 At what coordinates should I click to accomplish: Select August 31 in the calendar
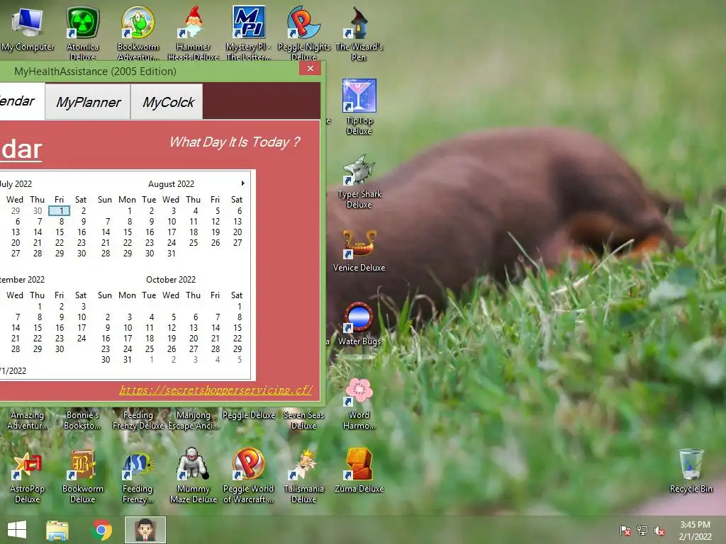(172, 253)
